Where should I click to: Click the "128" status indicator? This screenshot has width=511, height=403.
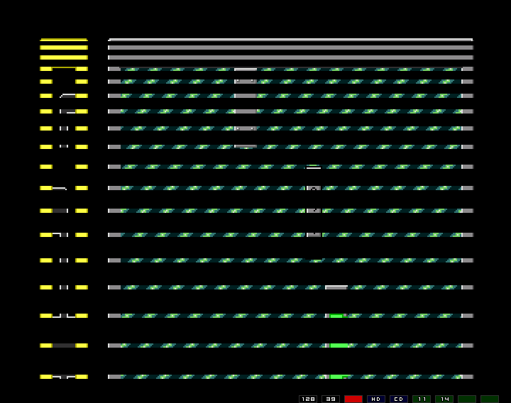(x=308, y=399)
